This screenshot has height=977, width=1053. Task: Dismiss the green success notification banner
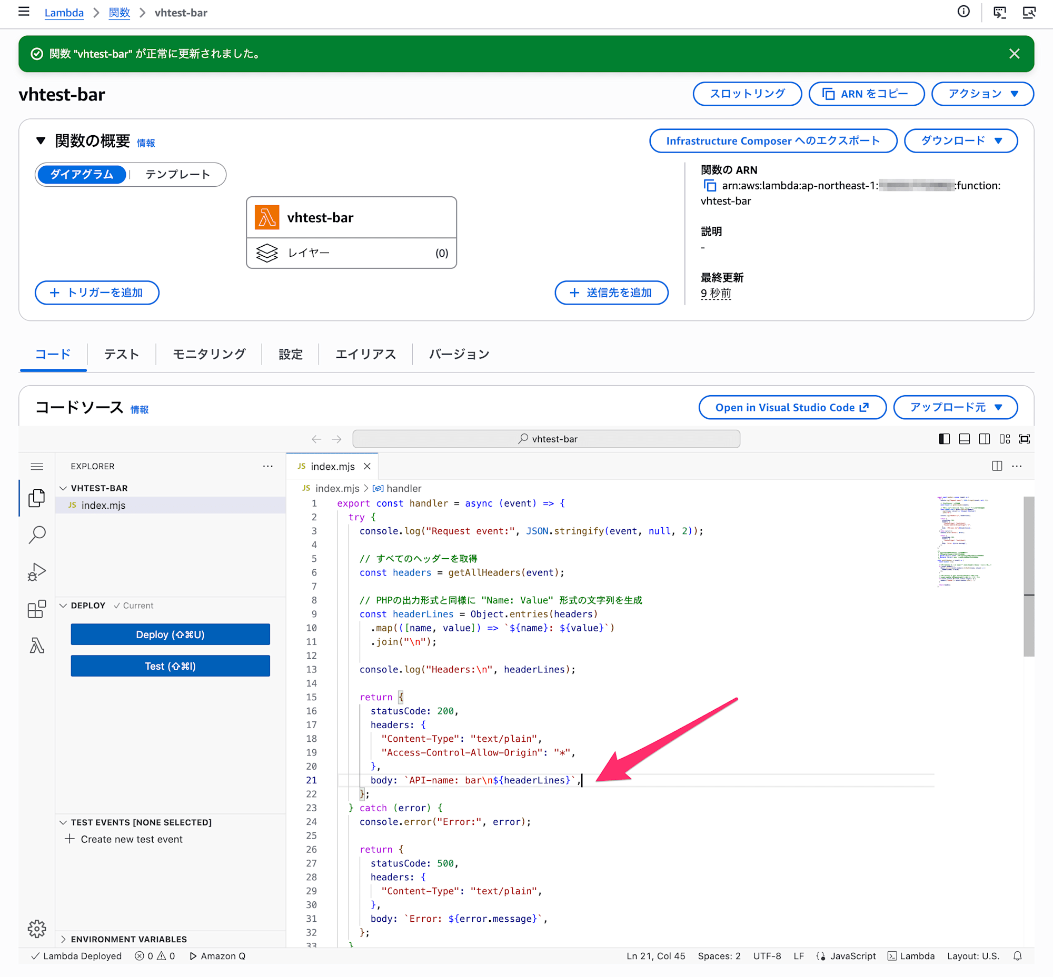(x=1014, y=54)
